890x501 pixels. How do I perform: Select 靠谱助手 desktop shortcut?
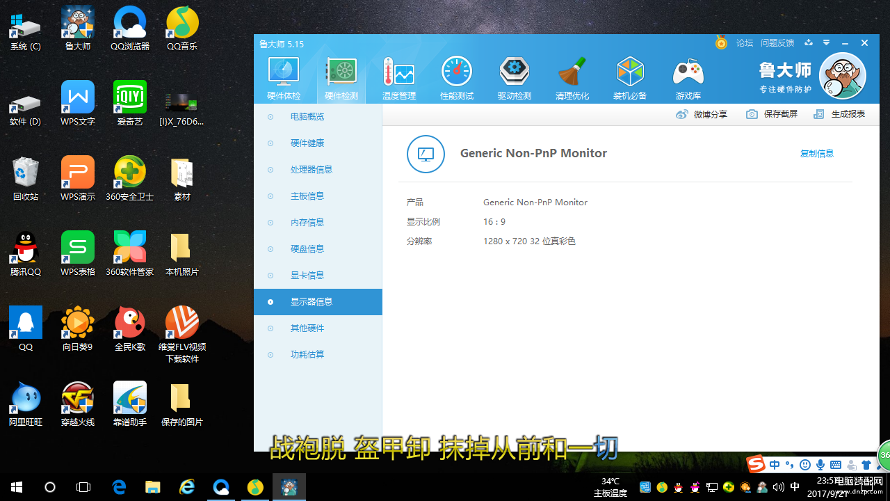(130, 405)
